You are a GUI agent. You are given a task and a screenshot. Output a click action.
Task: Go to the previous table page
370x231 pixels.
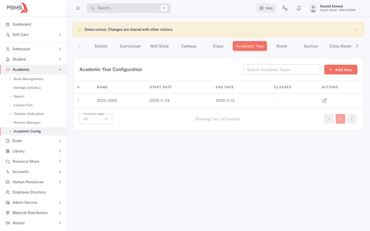pyautogui.click(x=329, y=119)
